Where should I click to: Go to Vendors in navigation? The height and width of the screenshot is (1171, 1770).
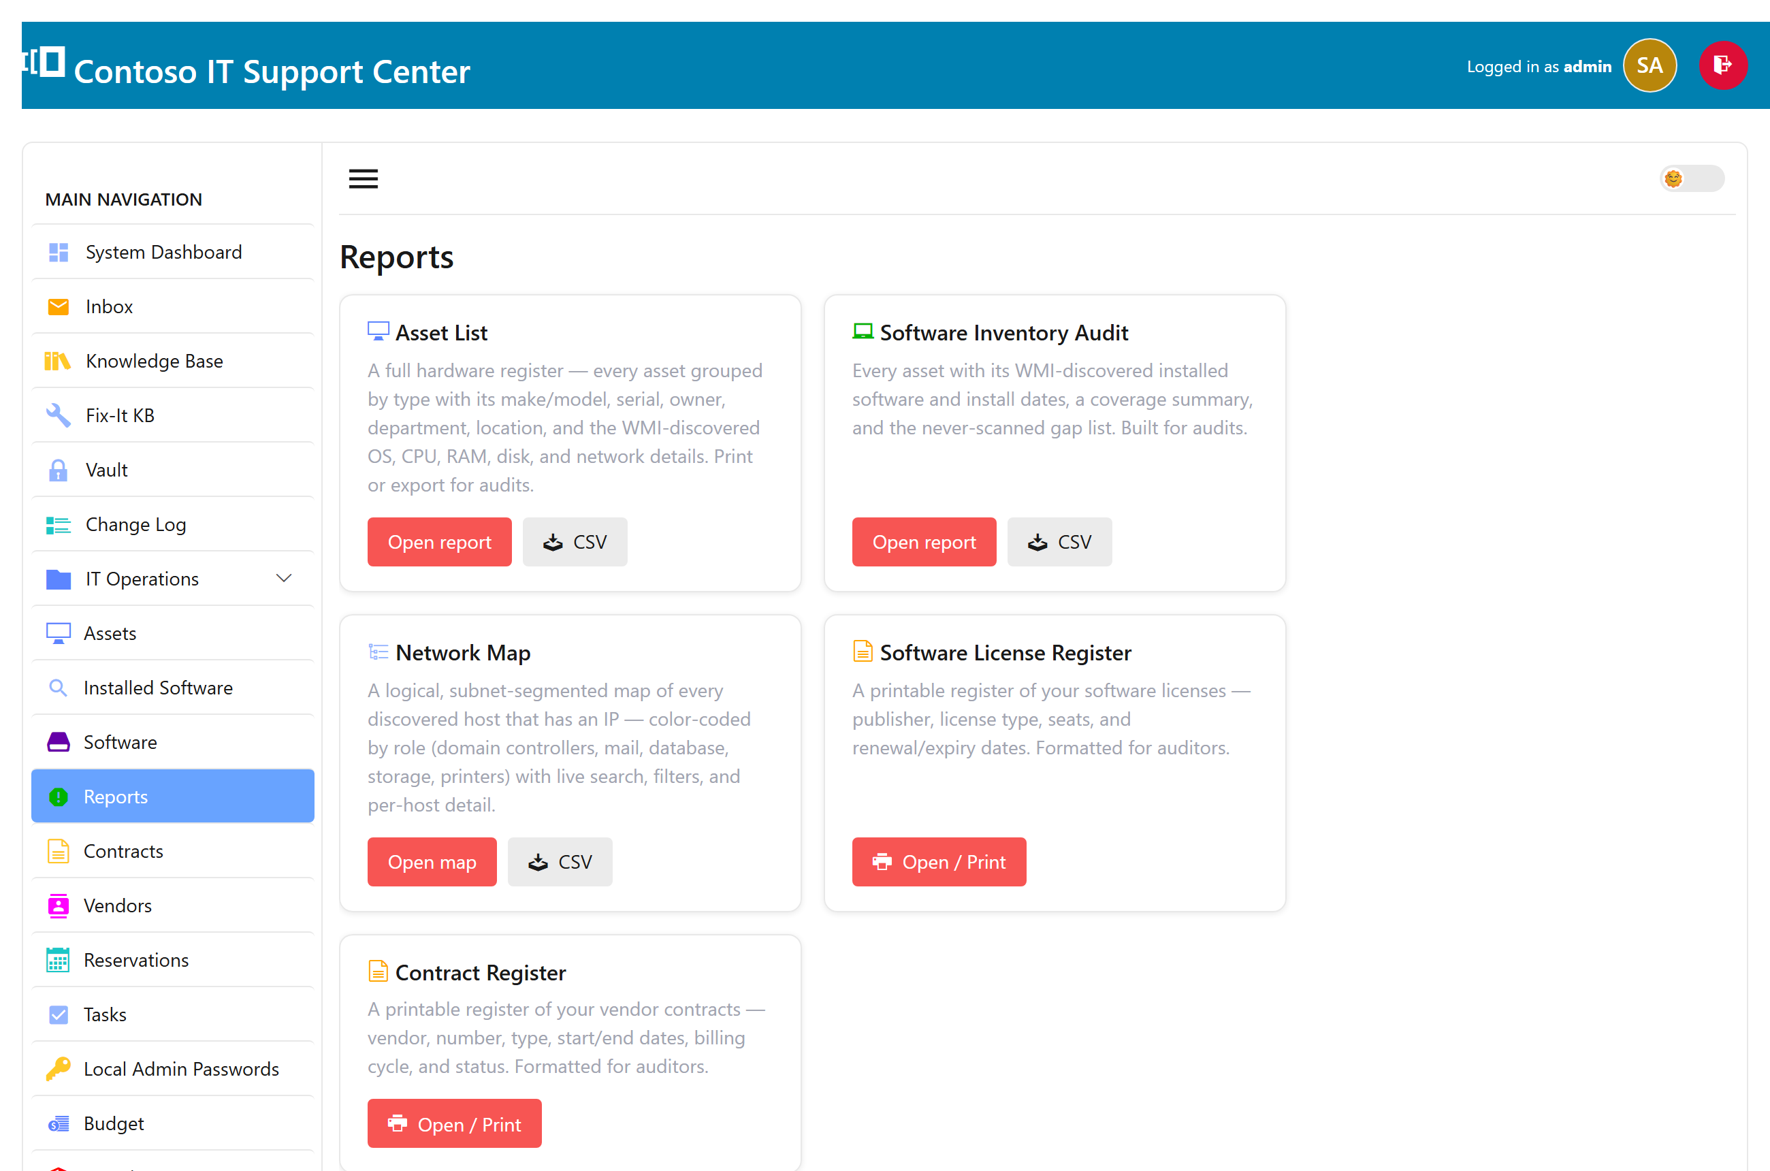pyautogui.click(x=172, y=906)
